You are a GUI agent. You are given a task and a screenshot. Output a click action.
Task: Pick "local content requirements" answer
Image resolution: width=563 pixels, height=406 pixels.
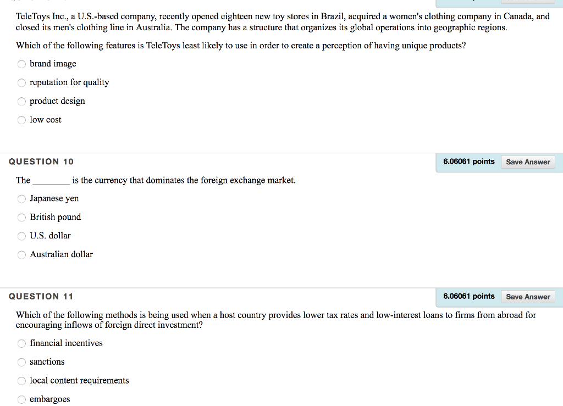[21, 381]
